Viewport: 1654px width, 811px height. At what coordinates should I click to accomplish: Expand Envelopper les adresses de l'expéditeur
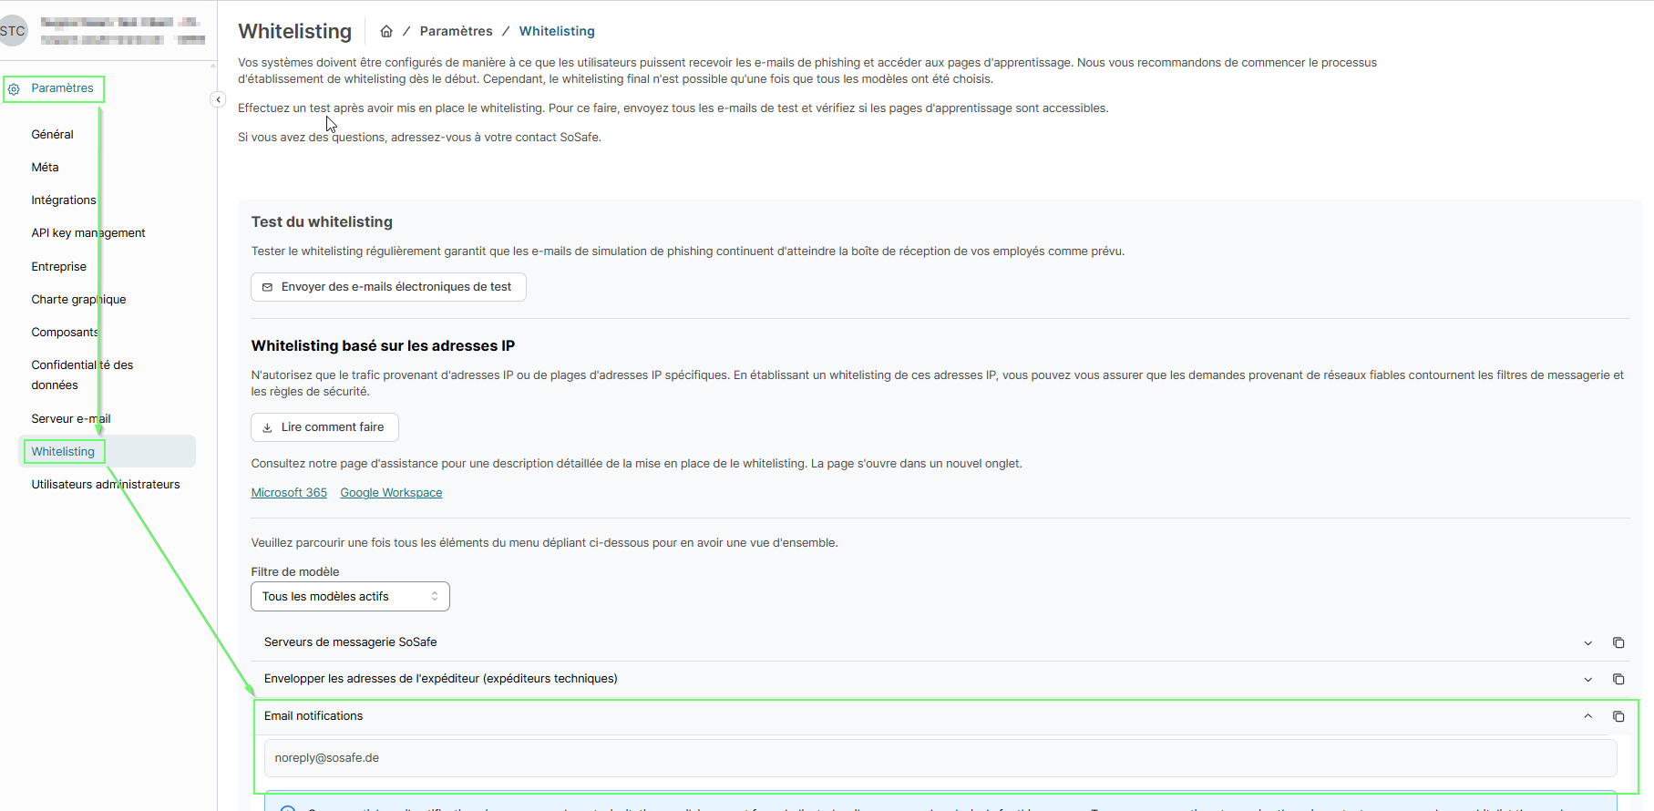1588,679
